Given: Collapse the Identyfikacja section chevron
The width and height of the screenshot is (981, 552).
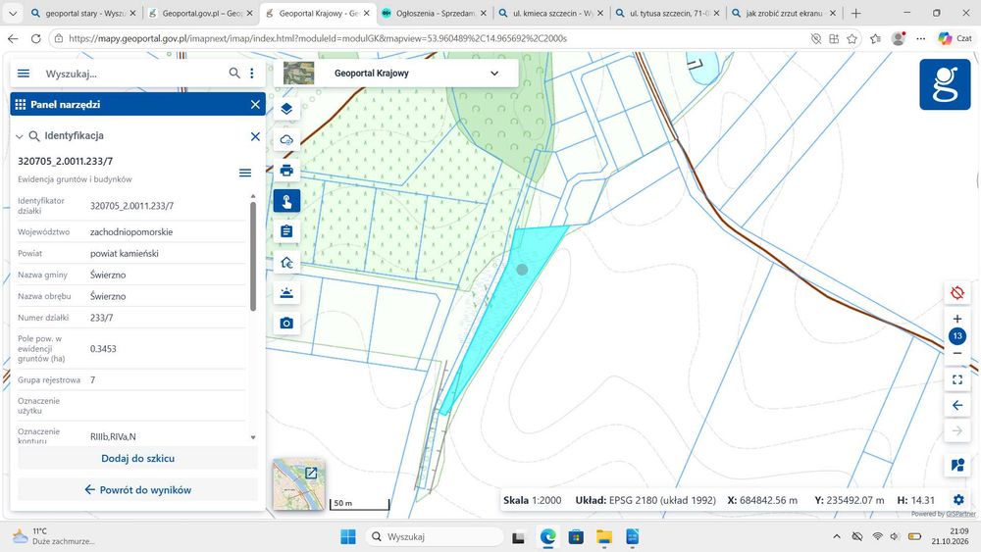Looking at the screenshot, I should click(20, 136).
